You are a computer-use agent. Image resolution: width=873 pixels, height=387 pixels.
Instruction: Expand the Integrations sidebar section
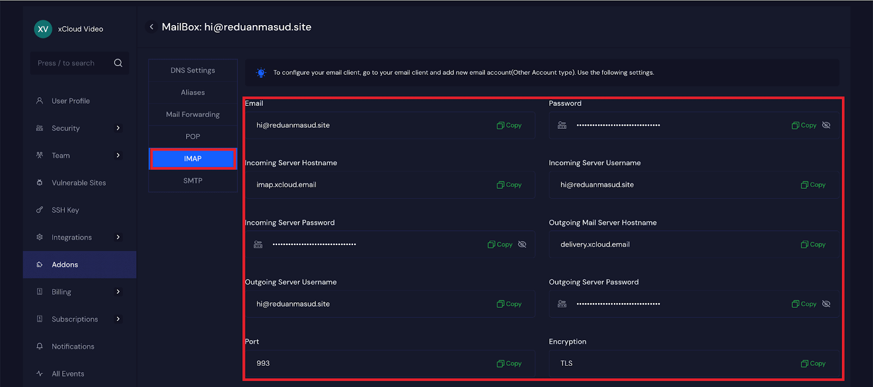(118, 237)
